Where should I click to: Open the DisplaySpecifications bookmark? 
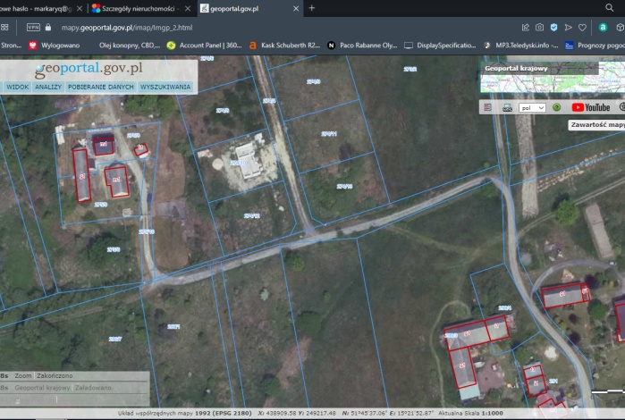pos(440,46)
